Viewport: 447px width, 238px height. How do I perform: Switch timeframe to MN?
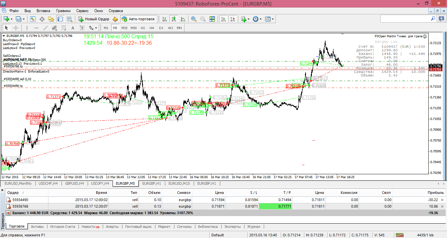click(179, 28)
